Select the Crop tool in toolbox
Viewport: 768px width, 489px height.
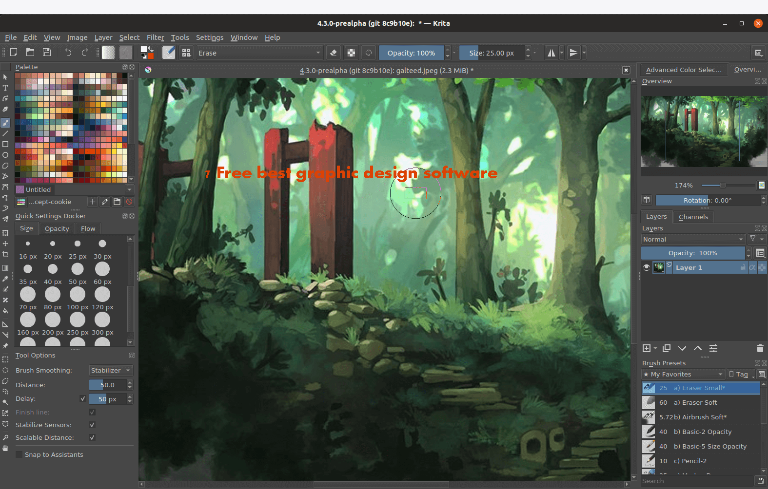pos(5,254)
